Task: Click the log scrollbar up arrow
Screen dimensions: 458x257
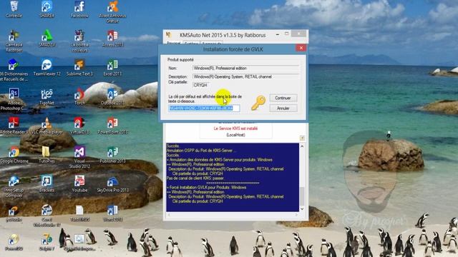Action: pos(302,146)
